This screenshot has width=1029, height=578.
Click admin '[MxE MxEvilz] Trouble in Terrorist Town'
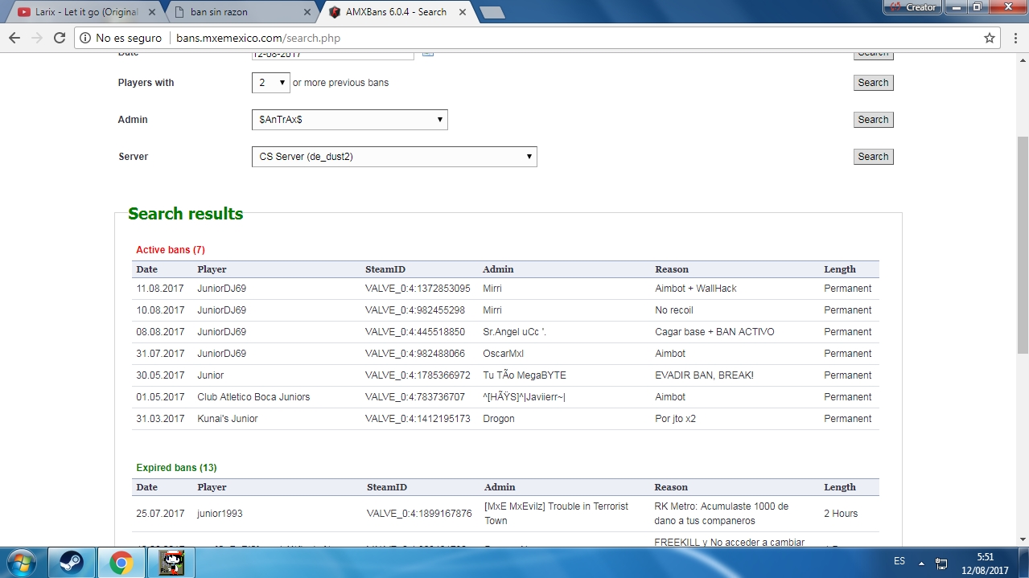click(557, 514)
